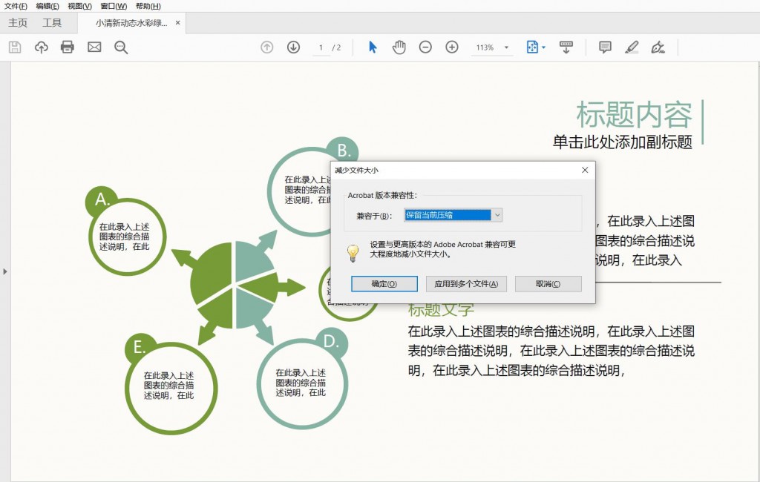Open the 文件(F) menu
Screen dimensions: 760x482
(16, 6)
